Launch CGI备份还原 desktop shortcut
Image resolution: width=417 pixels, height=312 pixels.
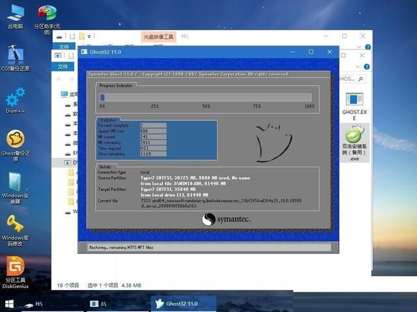pos(15,58)
